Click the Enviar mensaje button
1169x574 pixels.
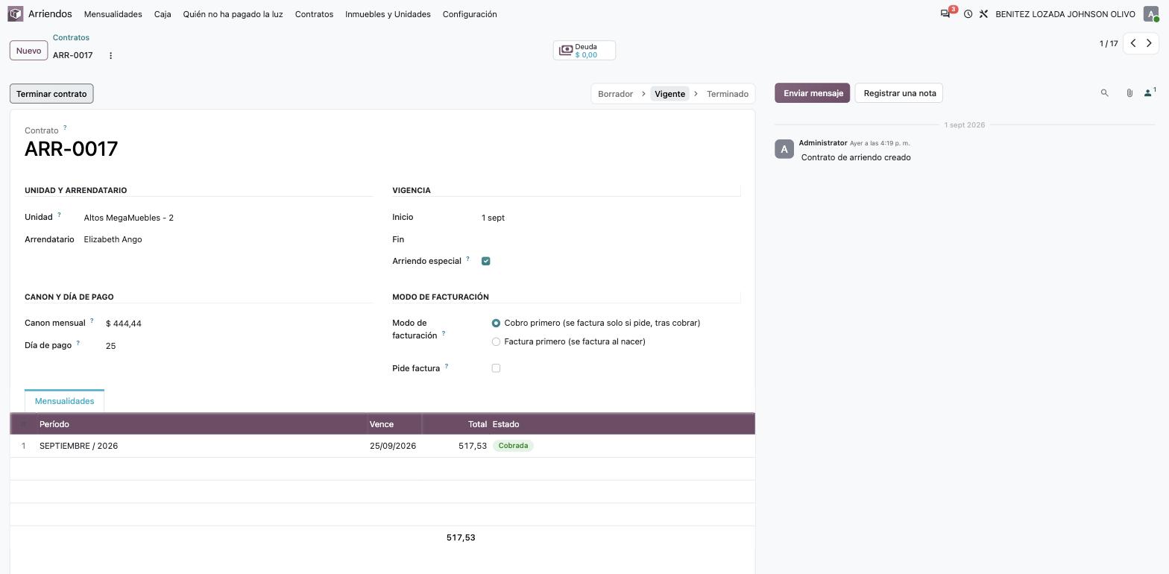[813, 93]
